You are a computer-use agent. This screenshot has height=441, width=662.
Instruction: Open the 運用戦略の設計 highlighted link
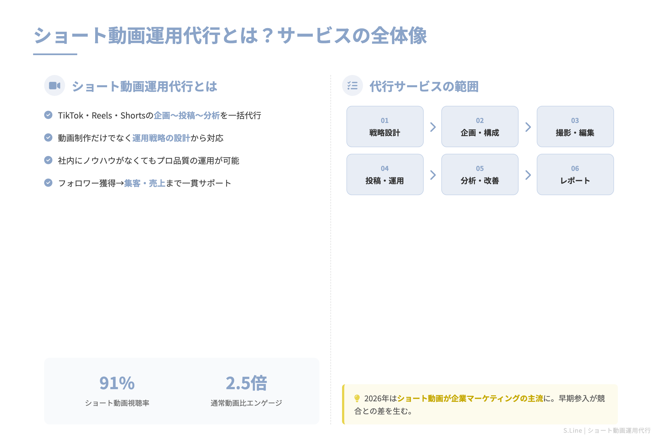161,138
